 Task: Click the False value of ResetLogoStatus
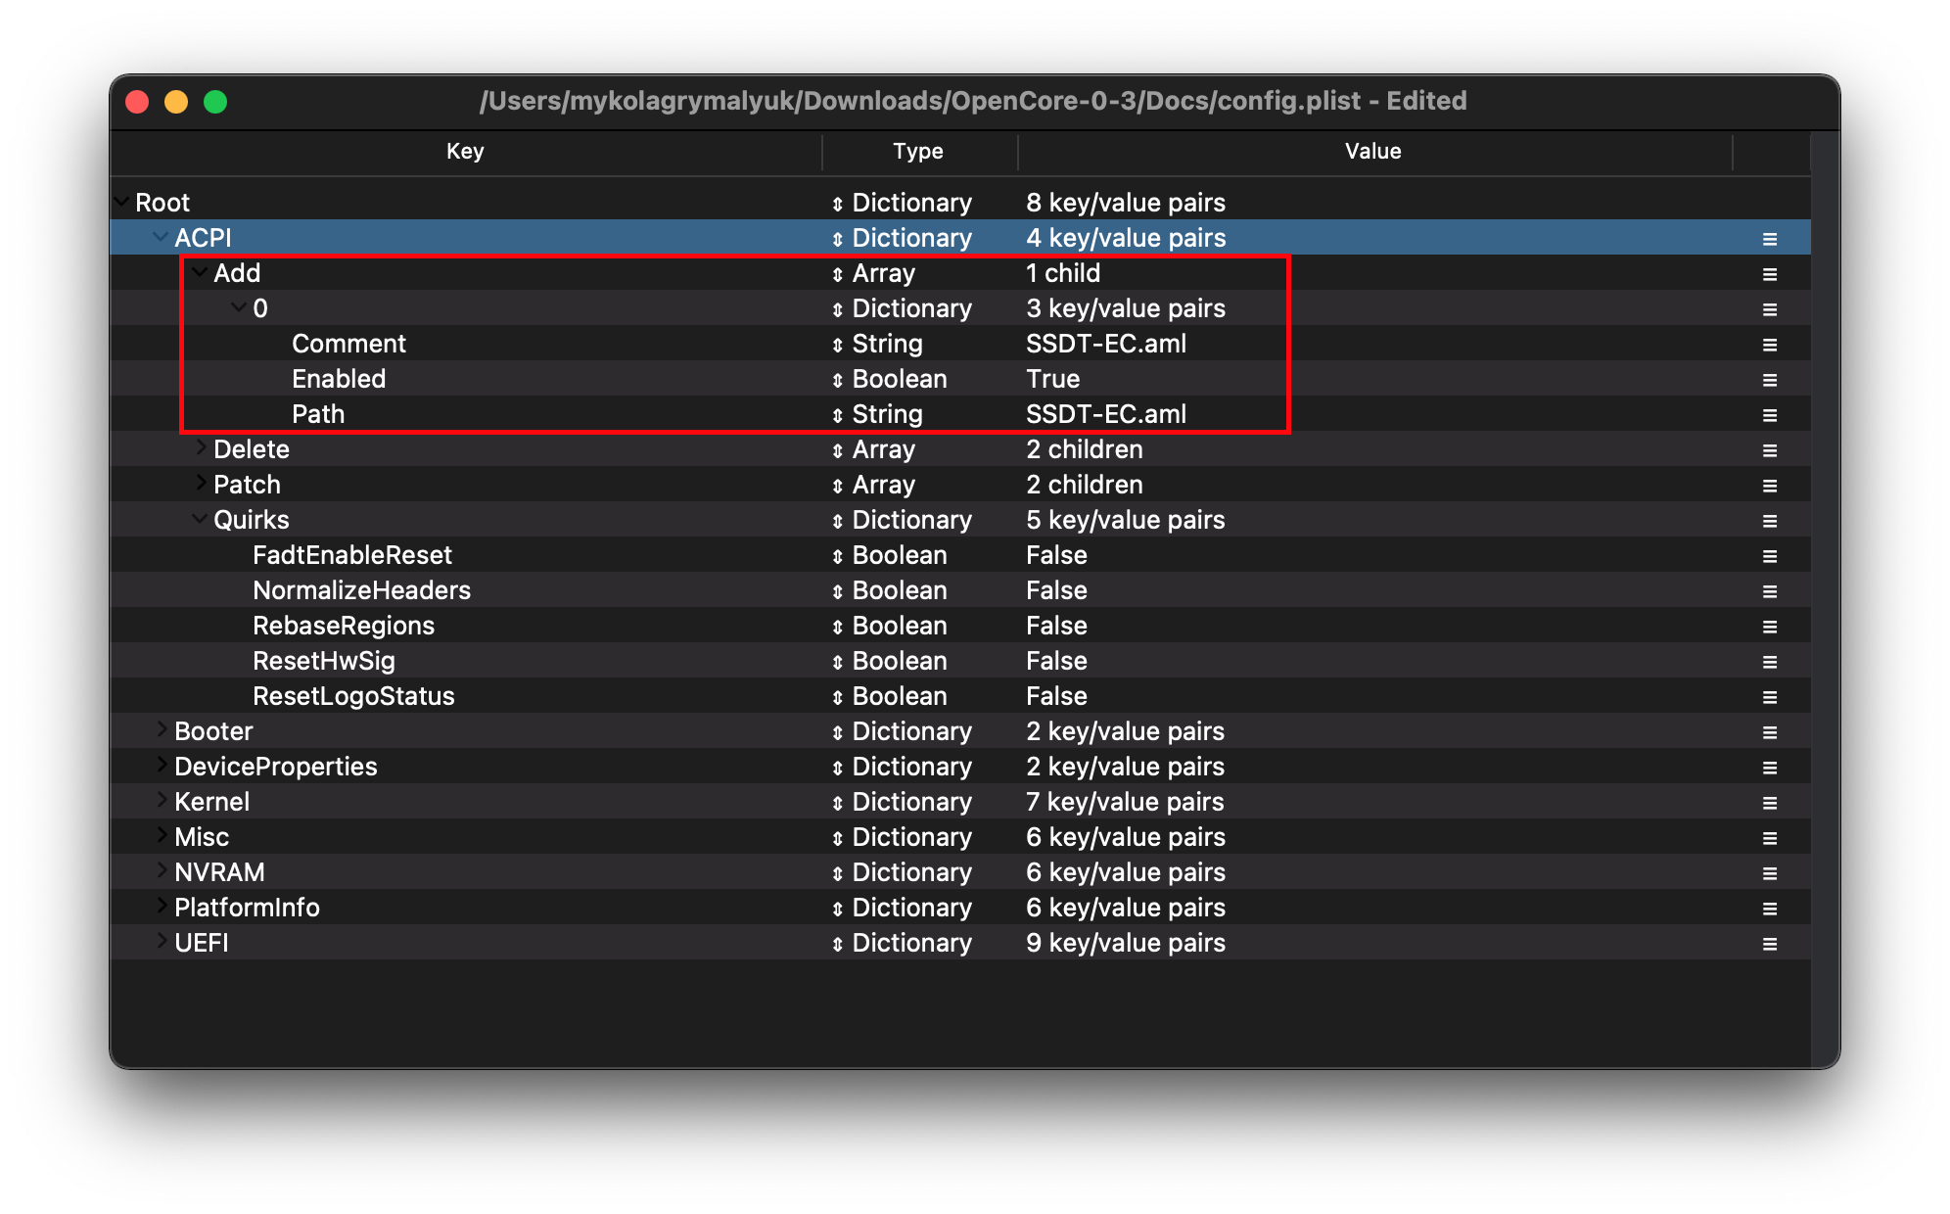(1056, 696)
